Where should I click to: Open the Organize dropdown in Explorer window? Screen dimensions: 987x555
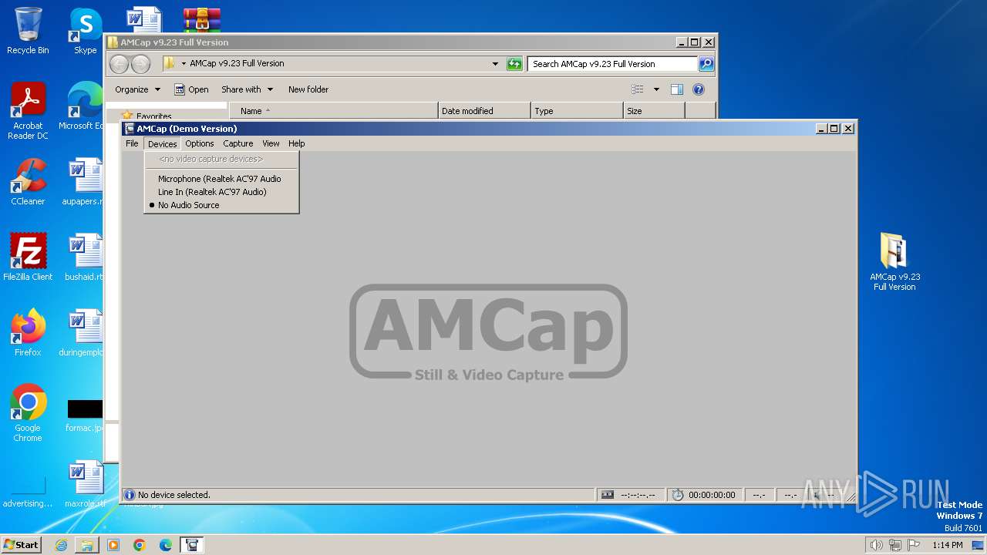coord(138,89)
